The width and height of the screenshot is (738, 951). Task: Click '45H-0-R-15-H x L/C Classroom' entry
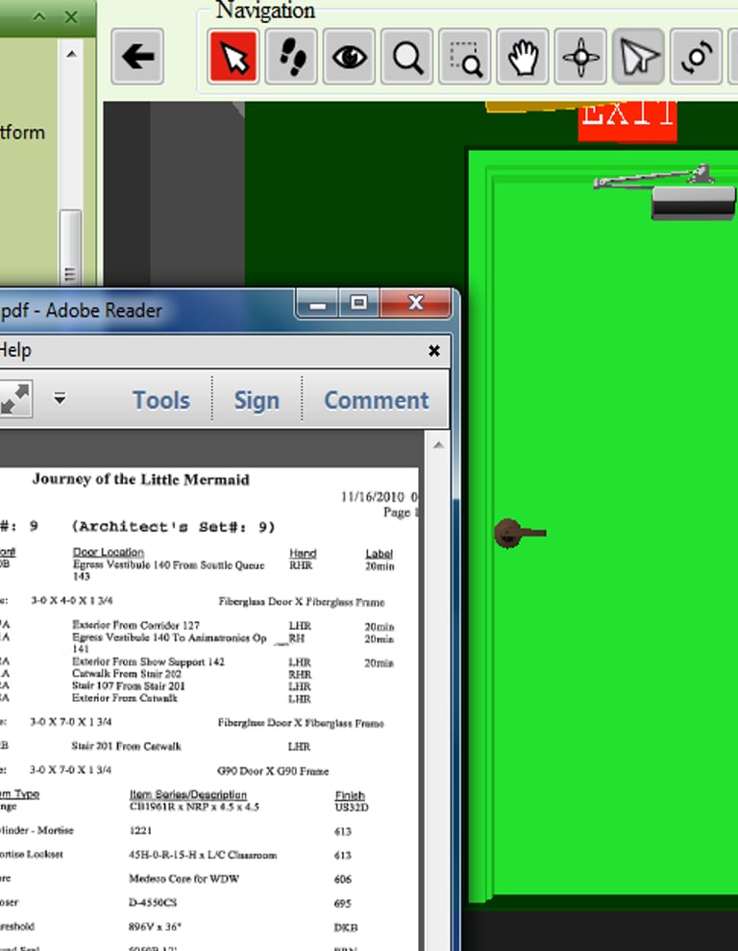point(203,855)
